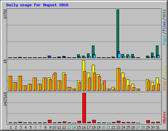This screenshot has height=131, width=168.
Task: Click the day label '30' on x-axis
Action: point(153,127)
